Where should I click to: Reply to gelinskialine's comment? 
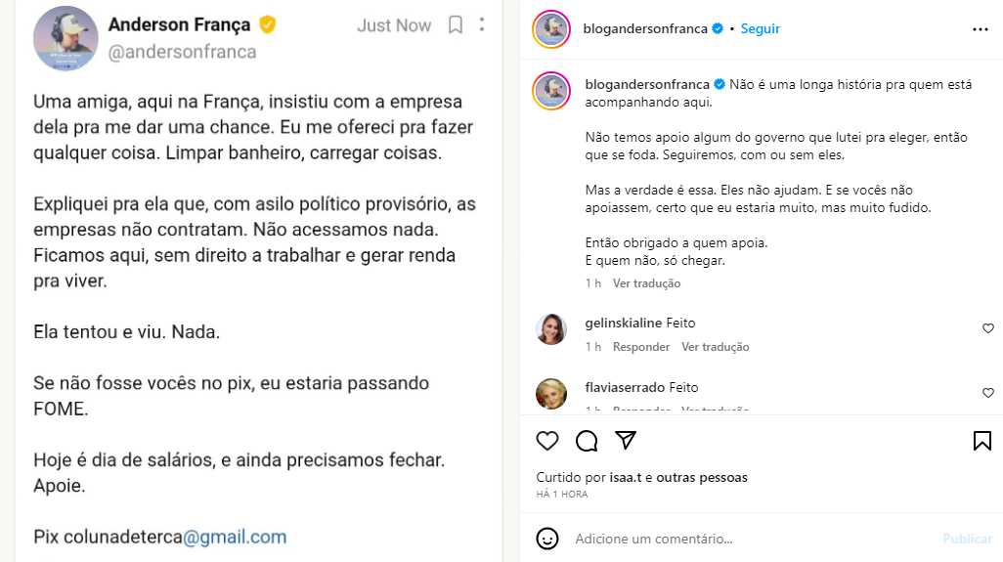(x=640, y=347)
